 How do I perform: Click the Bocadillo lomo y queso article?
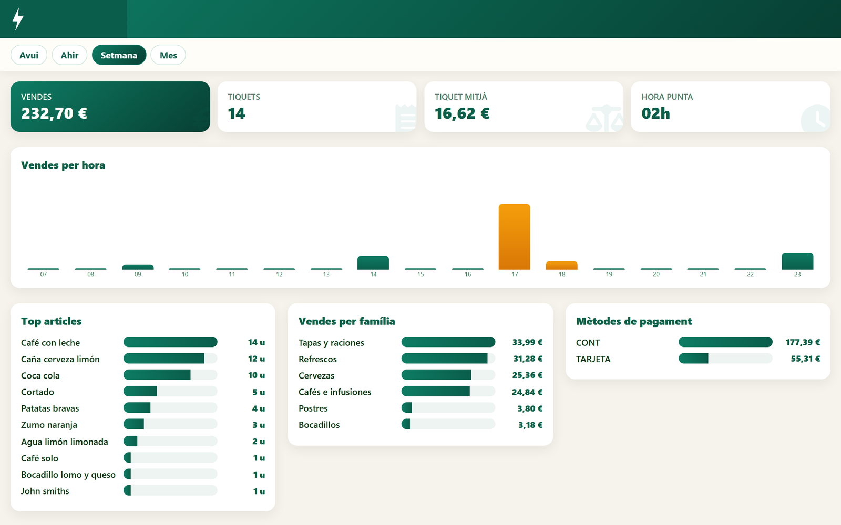click(x=68, y=475)
